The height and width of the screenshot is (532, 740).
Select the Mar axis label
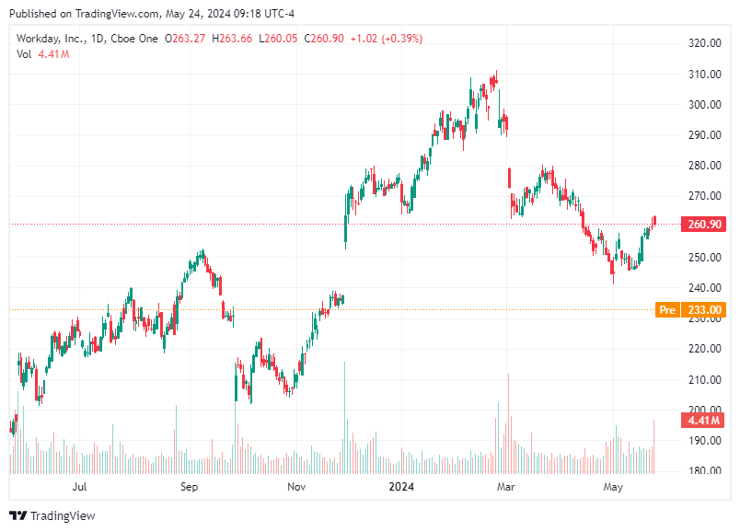[x=506, y=485]
